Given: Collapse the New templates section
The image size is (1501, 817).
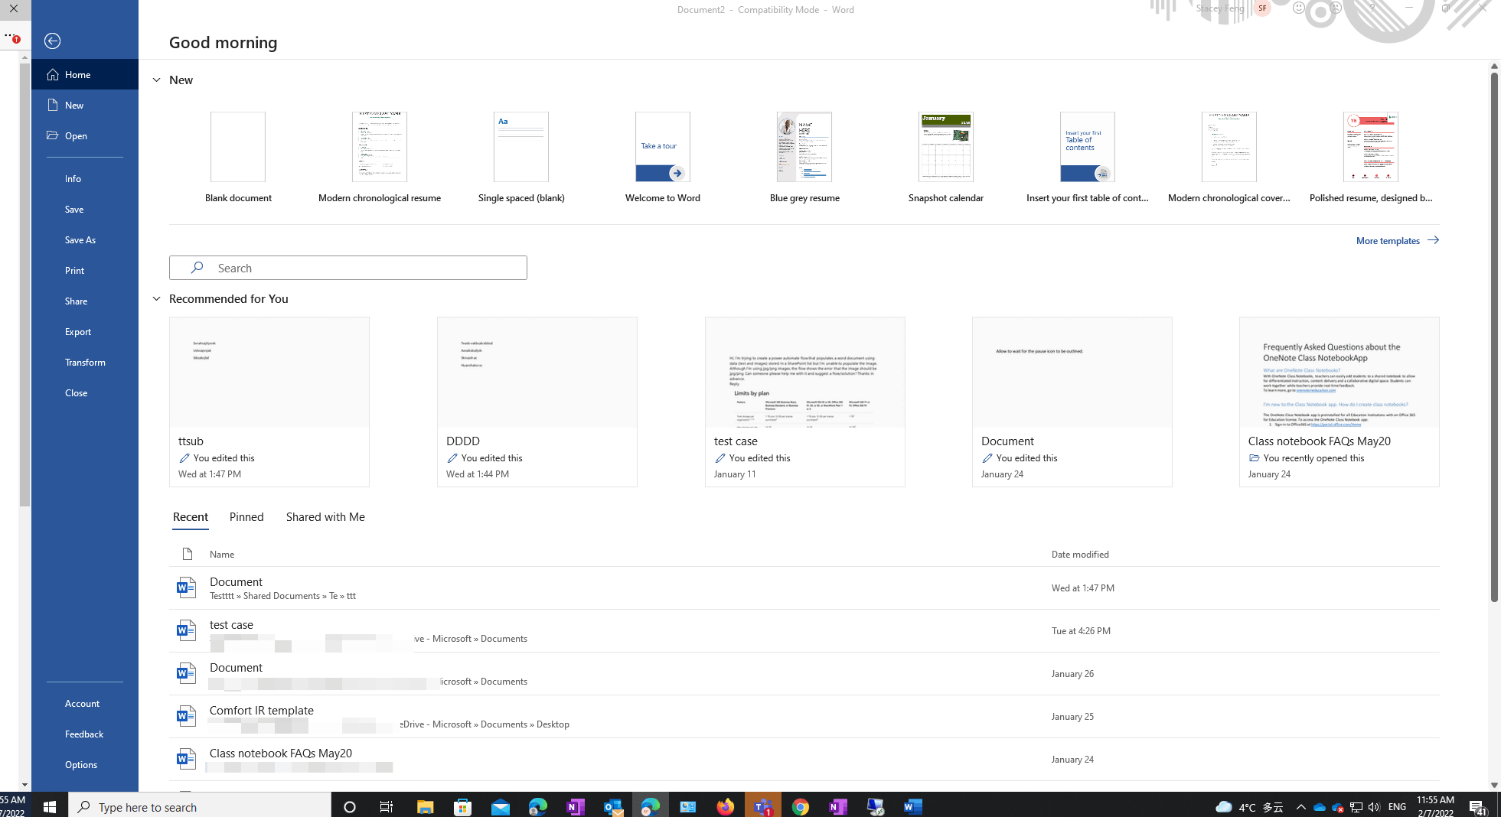Looking at the screenshot, I should click(x=156, y=80).
